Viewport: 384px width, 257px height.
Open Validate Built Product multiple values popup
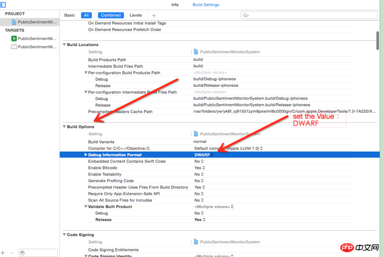[x=214, y=207]
